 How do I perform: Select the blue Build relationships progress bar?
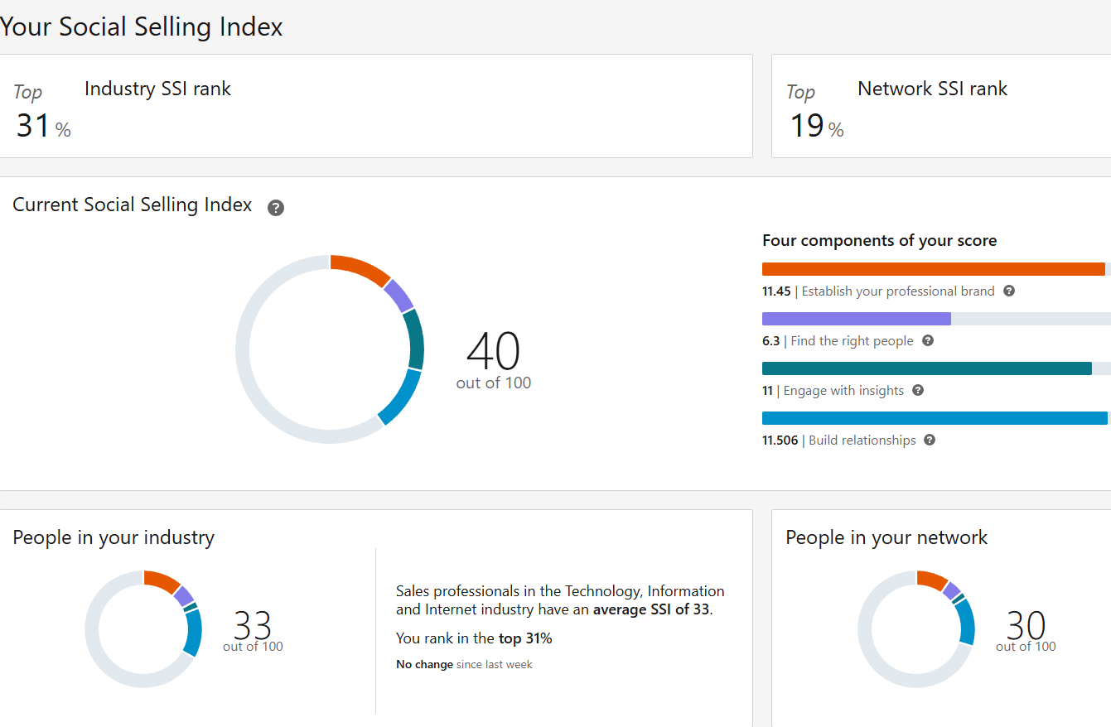(934, 418)
